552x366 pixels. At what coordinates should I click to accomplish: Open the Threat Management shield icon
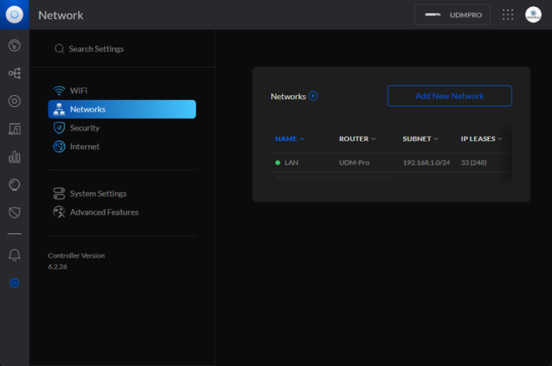[x=14, y=212]
